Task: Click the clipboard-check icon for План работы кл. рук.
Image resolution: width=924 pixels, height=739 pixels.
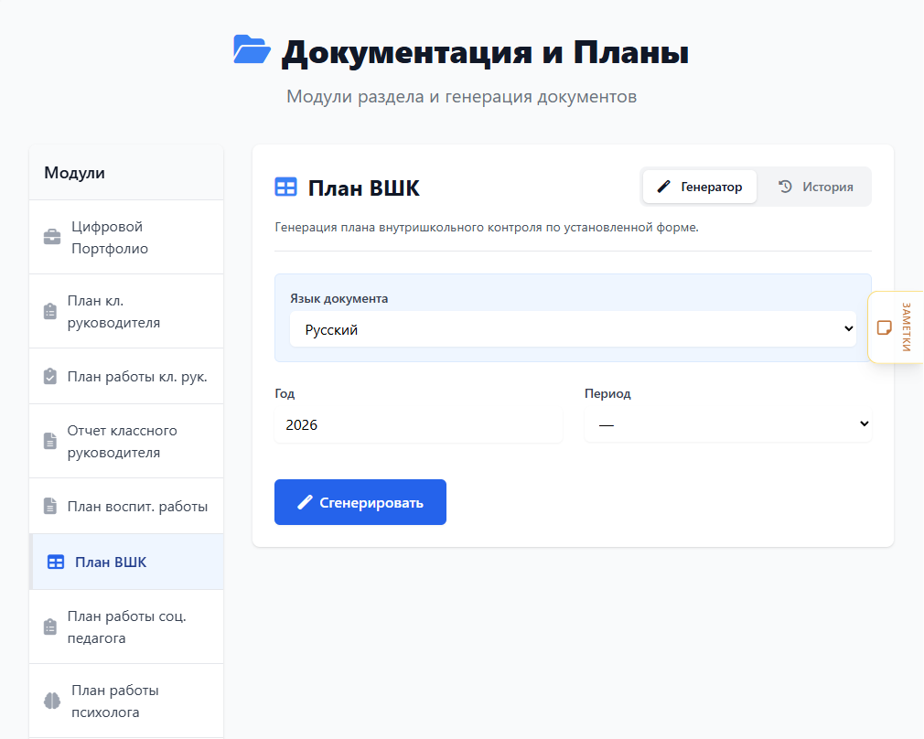Action: coord(50,376)
